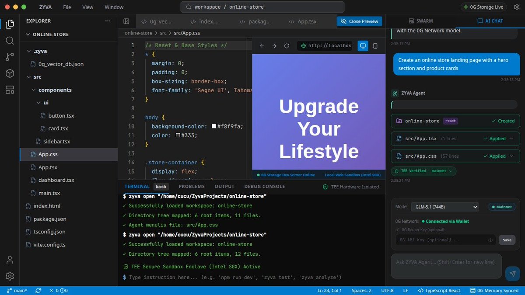Open the 0g_vec... editor tab
This screenshot has height=295, width=525.
pos(156,21)
